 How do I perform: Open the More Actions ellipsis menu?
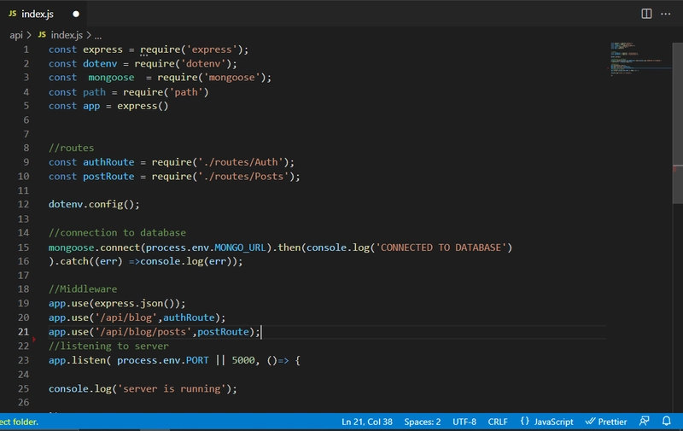click(666, 14)
